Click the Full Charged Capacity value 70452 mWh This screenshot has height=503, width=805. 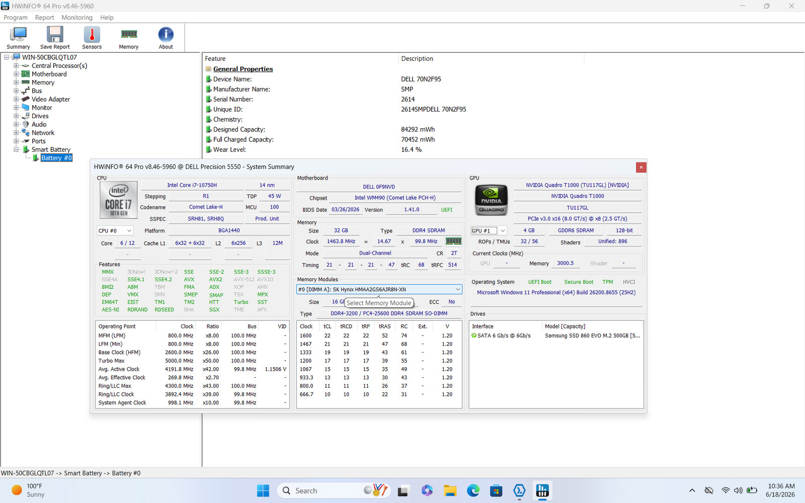(418, 139)
